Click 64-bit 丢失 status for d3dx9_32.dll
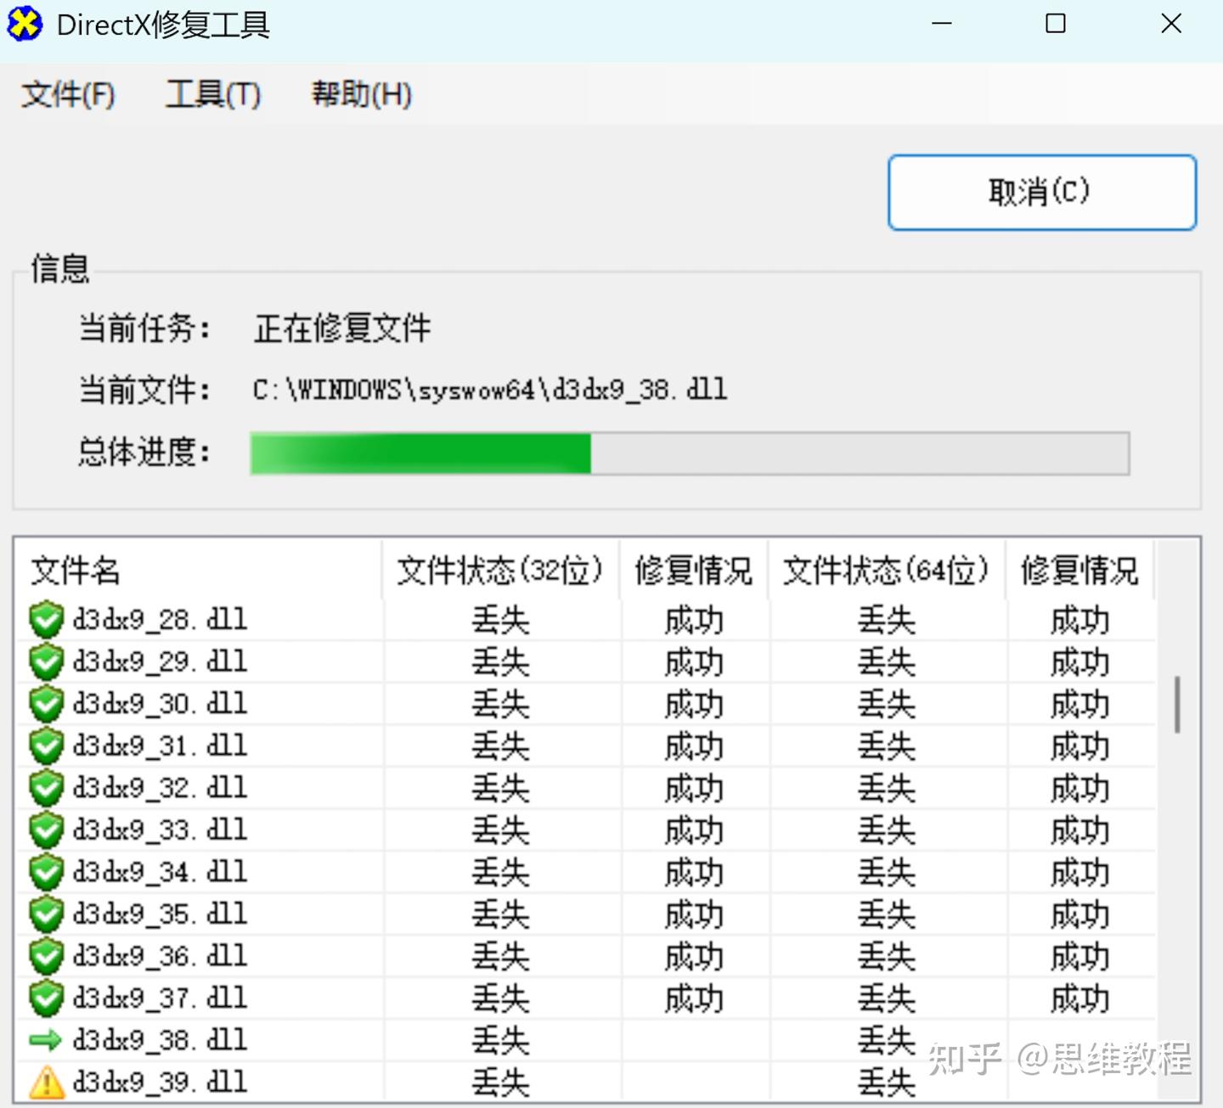1223x1108 pixels. click(x=887, y=789)
